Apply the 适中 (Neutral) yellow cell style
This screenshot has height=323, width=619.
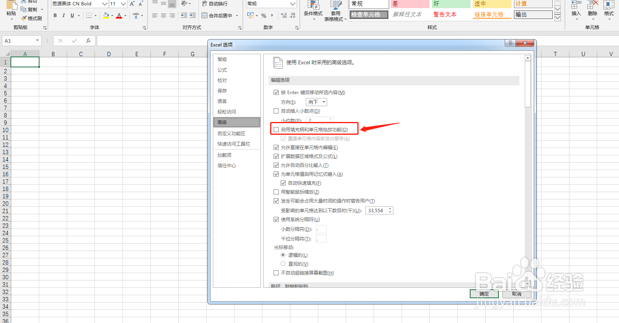click(x=492, y=4)
